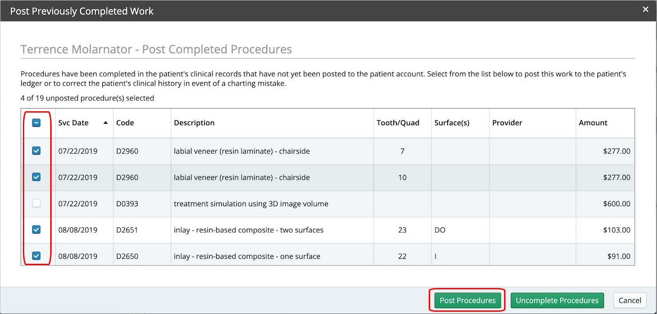Uncheck the D2960 tooth 7 row checkbox
657x314 pixels.
36,151
